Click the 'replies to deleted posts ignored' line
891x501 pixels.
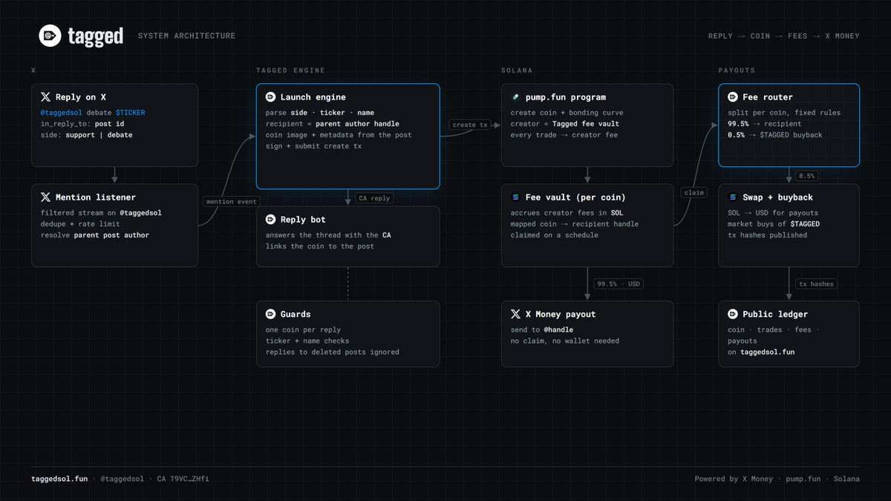click(332, 352)
